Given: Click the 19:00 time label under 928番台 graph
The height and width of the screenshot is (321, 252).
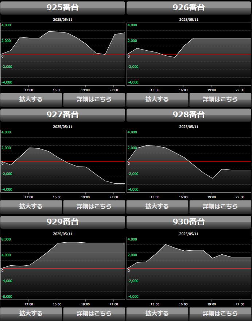Looking at the screenshot, I should click(x=212, y=197).
